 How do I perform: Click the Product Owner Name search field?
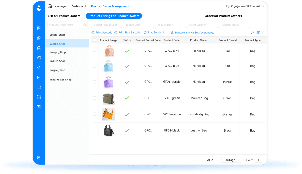(65, 25)
